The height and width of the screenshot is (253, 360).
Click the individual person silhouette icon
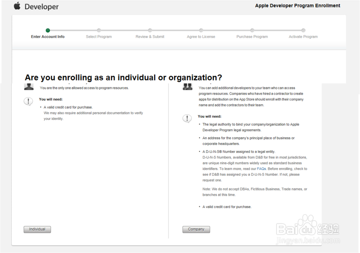coord(29,87)
